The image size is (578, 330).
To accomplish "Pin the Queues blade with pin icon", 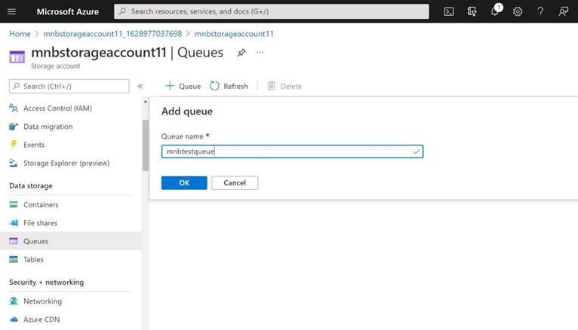I will [241, 53].
